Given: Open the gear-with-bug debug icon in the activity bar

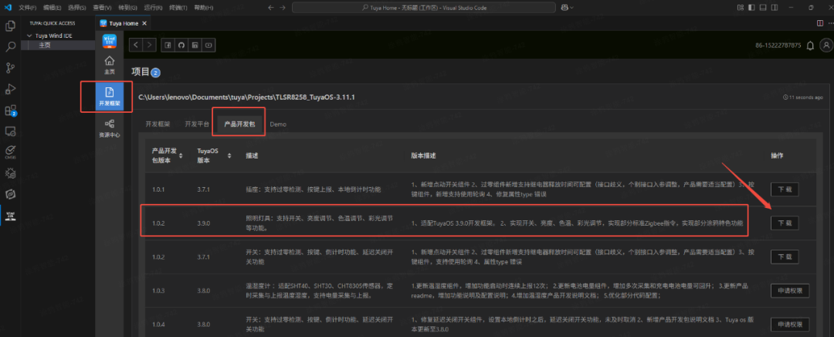Looking at the screenshot, I should [x=9, y=173].
